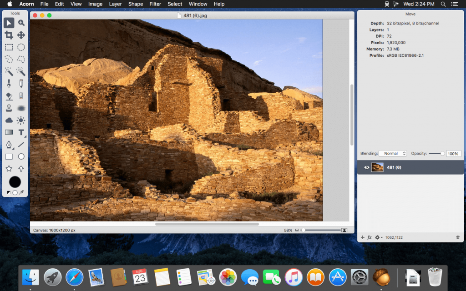Viewport: 466px width, 291px height.
Task: Open the Blending mode dropdown
Action: pos(393,153)
